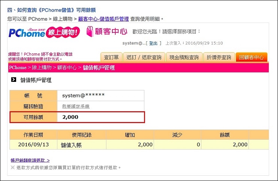This screenshot has width=278, height=181.
Task: Click the available balance 2,000 in red box
Action: tap(70, 117)
